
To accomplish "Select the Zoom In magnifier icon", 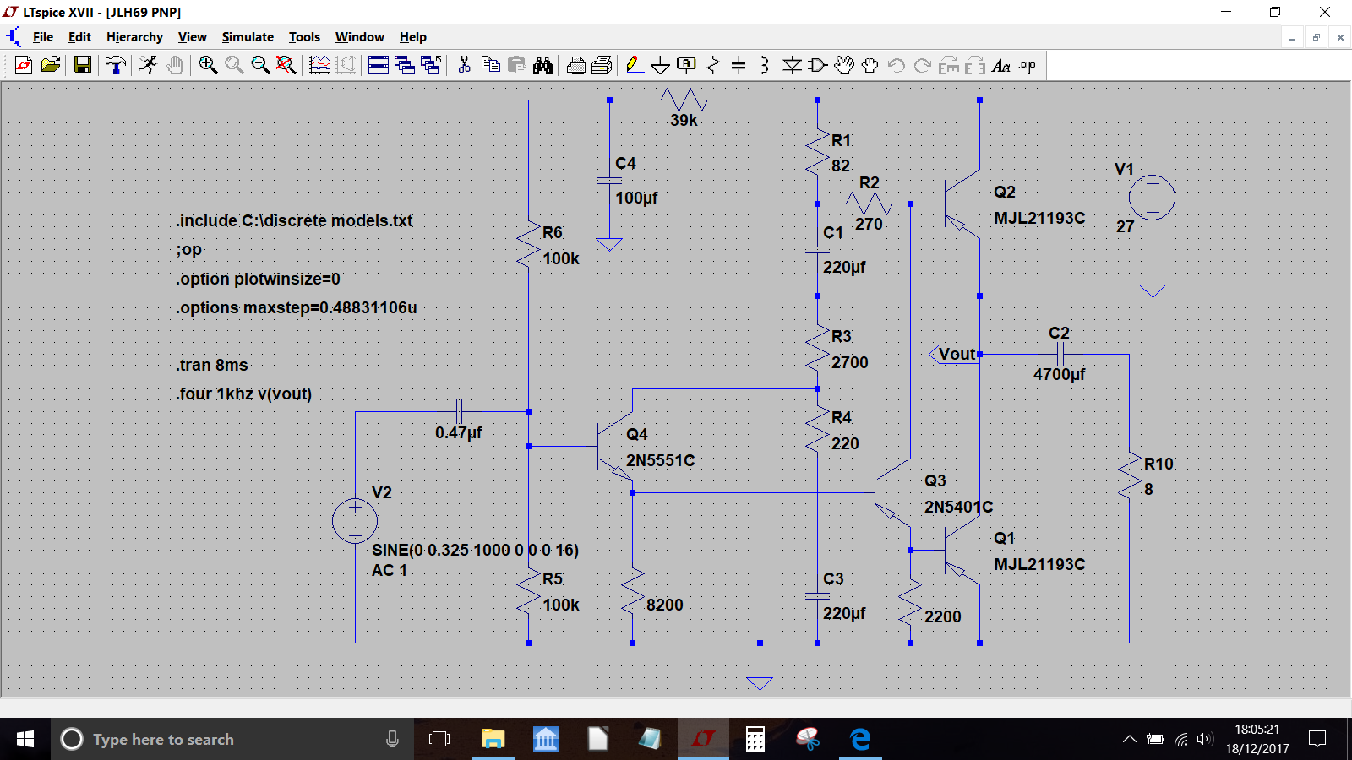I will 208,65.
